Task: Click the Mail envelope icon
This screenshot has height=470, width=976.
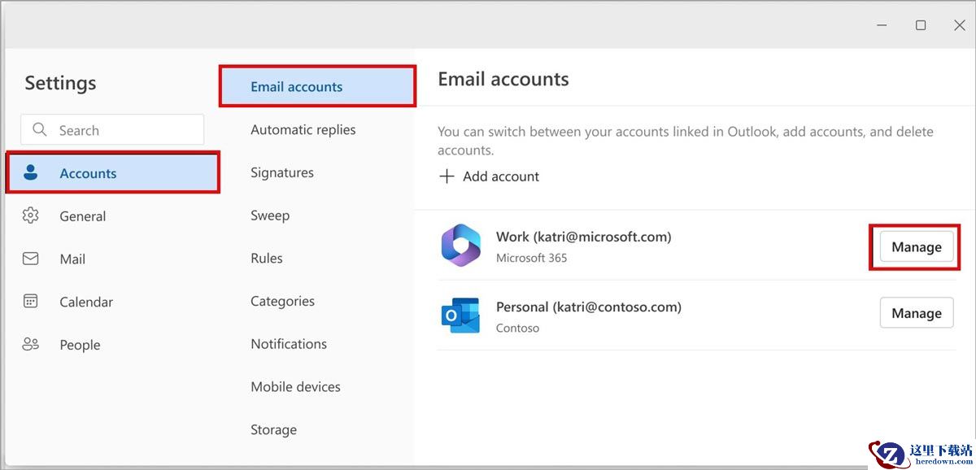Action: 31,259
